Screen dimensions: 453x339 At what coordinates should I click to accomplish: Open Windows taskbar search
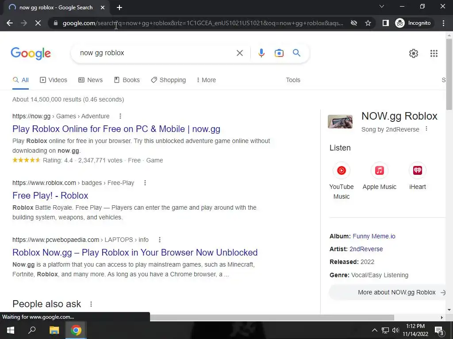click(x=32, y=330)
